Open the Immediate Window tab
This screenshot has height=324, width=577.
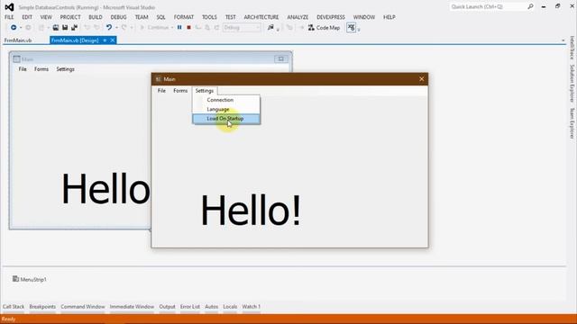tap(132, 307)
